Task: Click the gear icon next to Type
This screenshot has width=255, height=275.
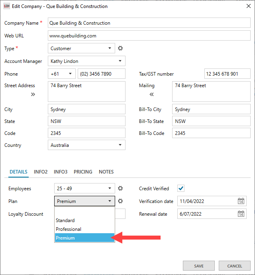Action: 120,49
